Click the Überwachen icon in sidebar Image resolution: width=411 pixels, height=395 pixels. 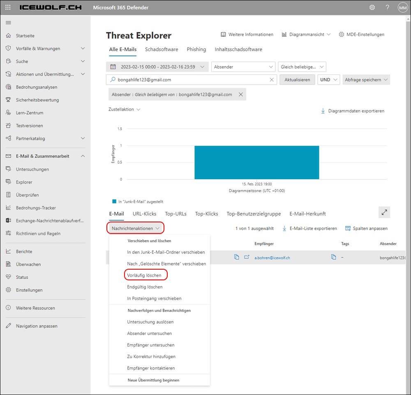[x=8, y=264]
